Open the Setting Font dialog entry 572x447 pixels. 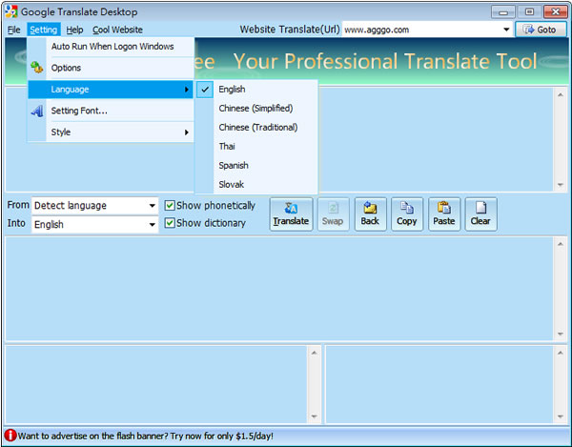(111, 111)
